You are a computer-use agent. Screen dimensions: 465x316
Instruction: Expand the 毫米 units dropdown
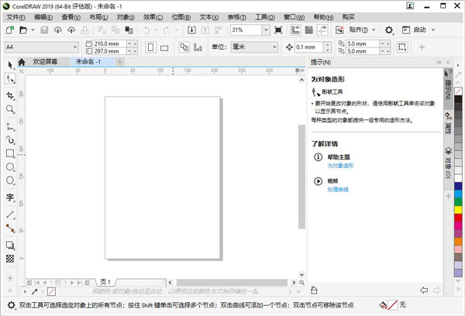274,47
